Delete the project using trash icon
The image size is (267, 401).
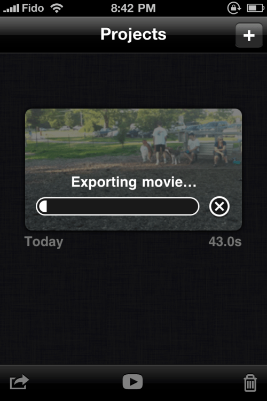tap(250, 383)
